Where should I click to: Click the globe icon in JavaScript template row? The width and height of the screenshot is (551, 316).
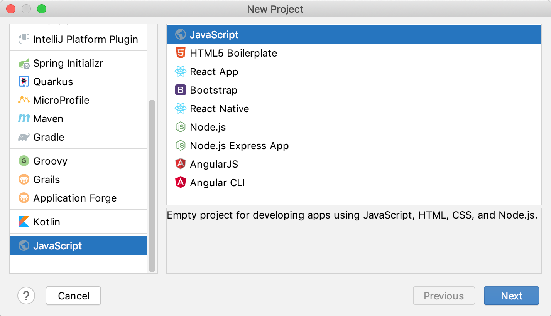[180, 35]
